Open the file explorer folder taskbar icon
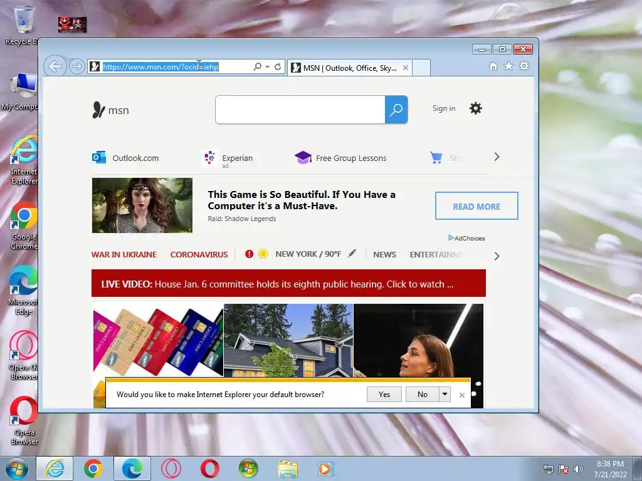The image size is (642, 481). click(288, 468)
